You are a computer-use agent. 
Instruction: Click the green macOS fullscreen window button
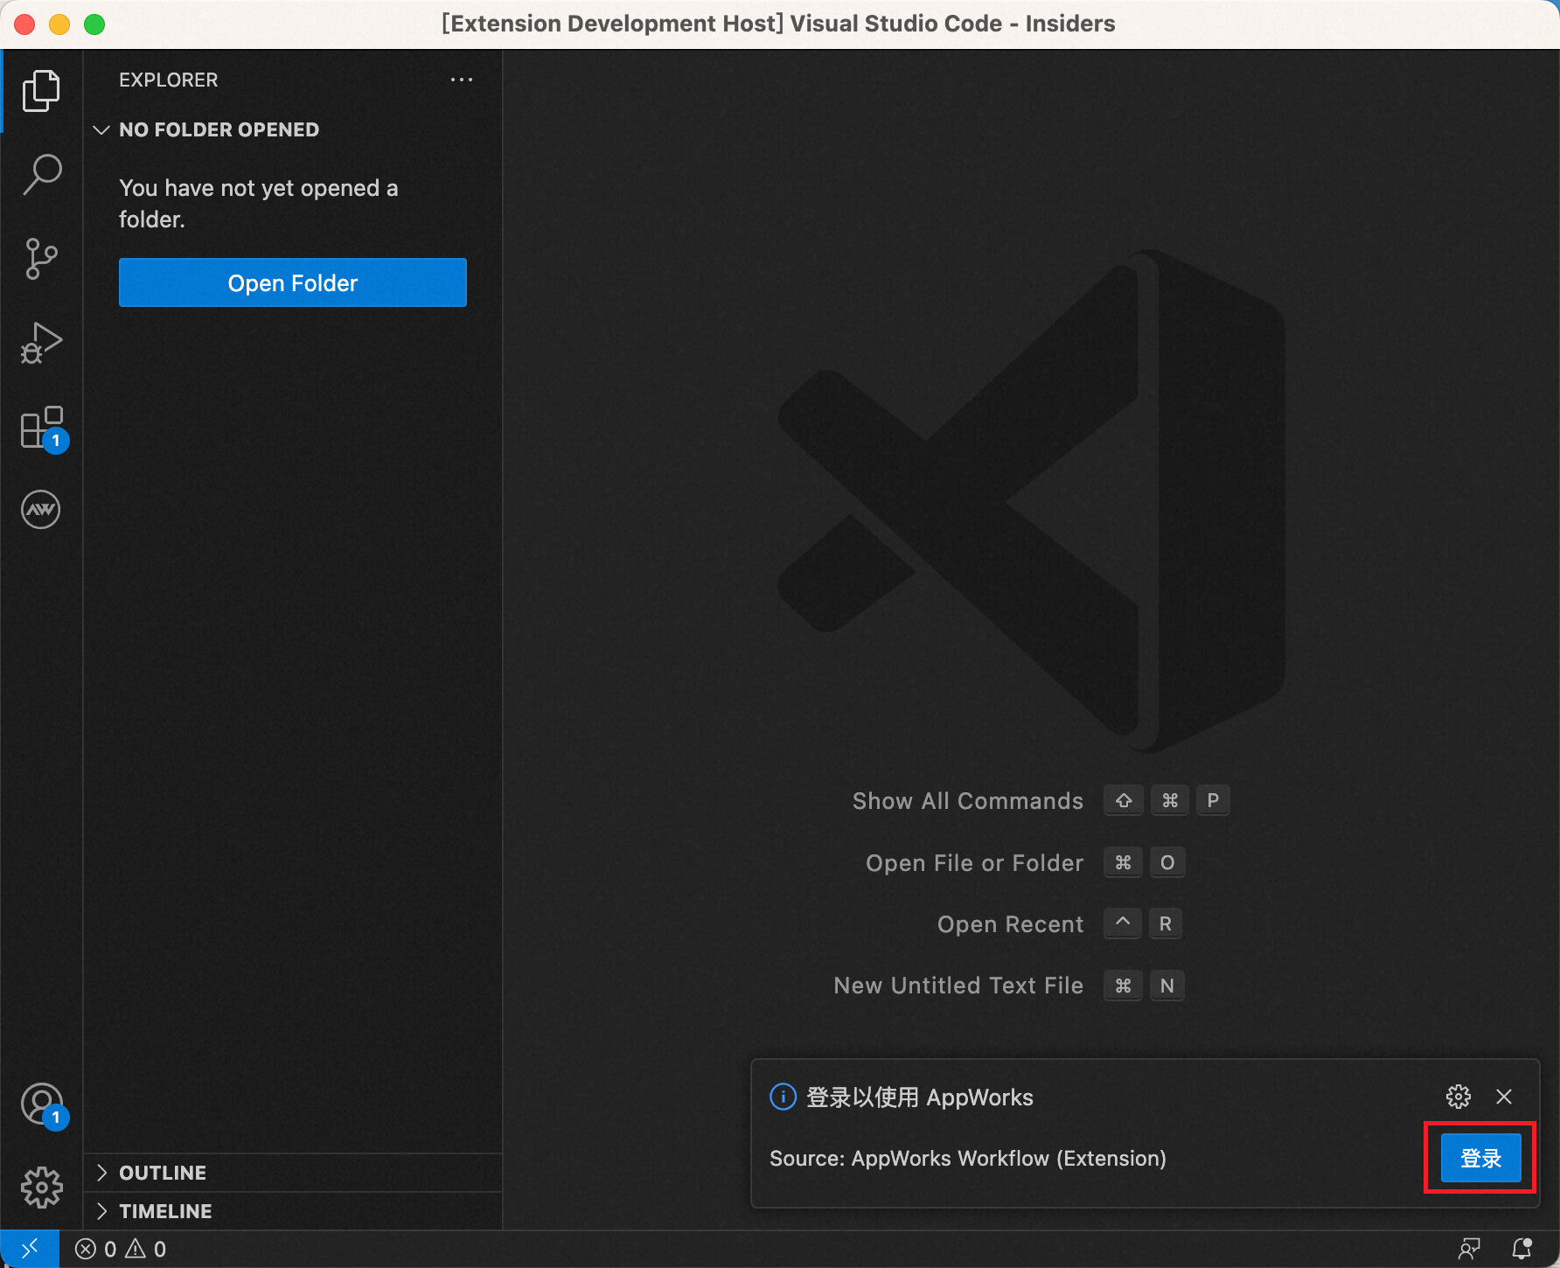[94, 24]
